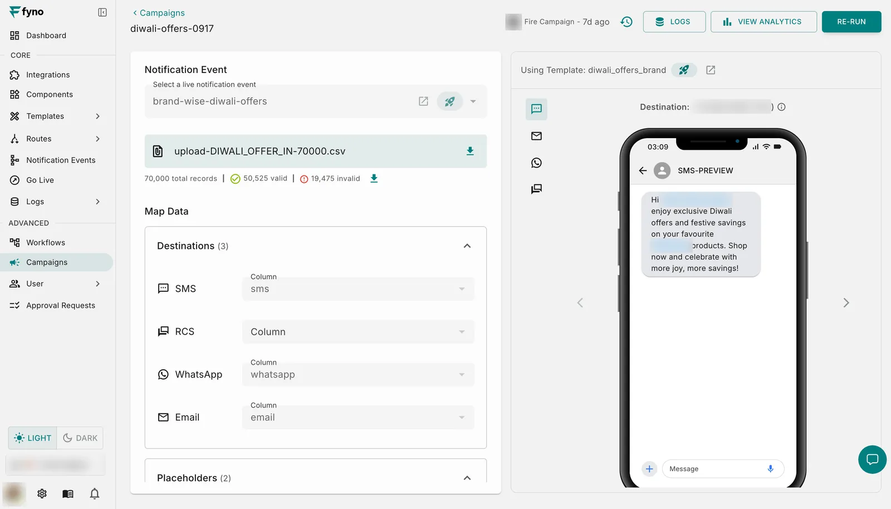Open chat support bubble
The width and height of the screenshot is (891, 509).
pos(872,459)
